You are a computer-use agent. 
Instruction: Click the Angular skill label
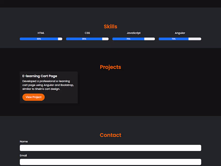click(180, 33)
